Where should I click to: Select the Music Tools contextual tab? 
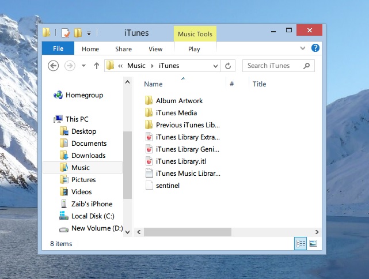pyautogui.click(x=195, y=34)
